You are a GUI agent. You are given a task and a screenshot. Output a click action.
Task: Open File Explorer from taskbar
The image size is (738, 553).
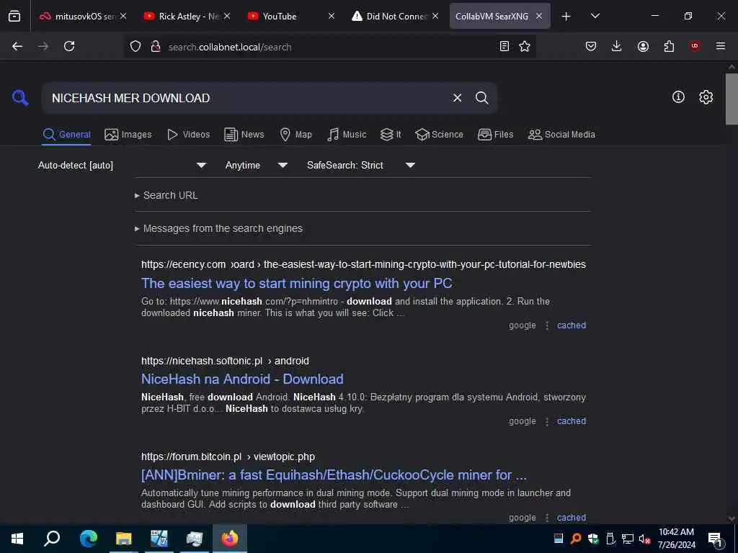coord(124,539)
